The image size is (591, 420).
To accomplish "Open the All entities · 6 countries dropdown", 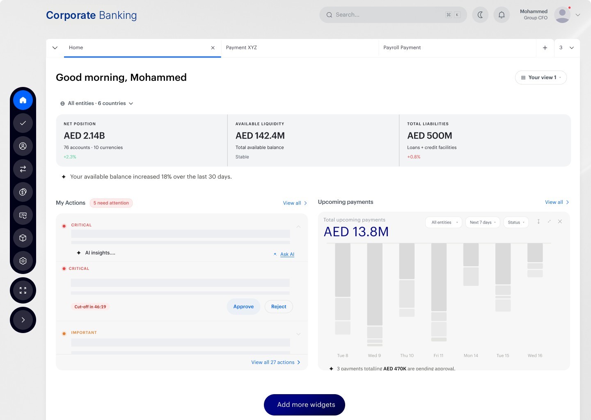I will click(97, 103).
